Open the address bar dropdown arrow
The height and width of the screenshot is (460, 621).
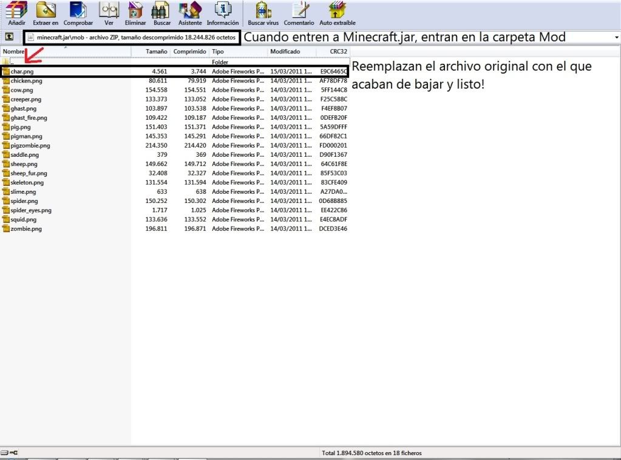(617, 37)
